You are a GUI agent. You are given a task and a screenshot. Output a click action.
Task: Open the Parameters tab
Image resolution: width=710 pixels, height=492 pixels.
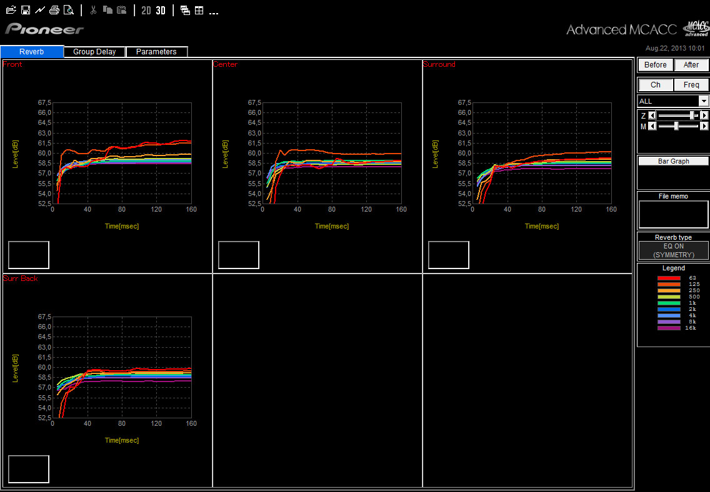(156, 52)
